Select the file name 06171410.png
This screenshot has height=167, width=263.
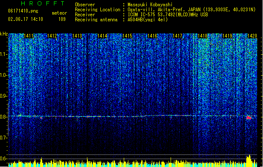23,11
